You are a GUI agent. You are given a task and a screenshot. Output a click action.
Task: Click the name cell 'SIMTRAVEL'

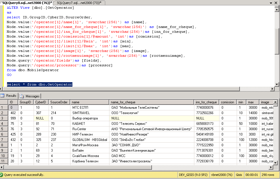tap(89, 113)
